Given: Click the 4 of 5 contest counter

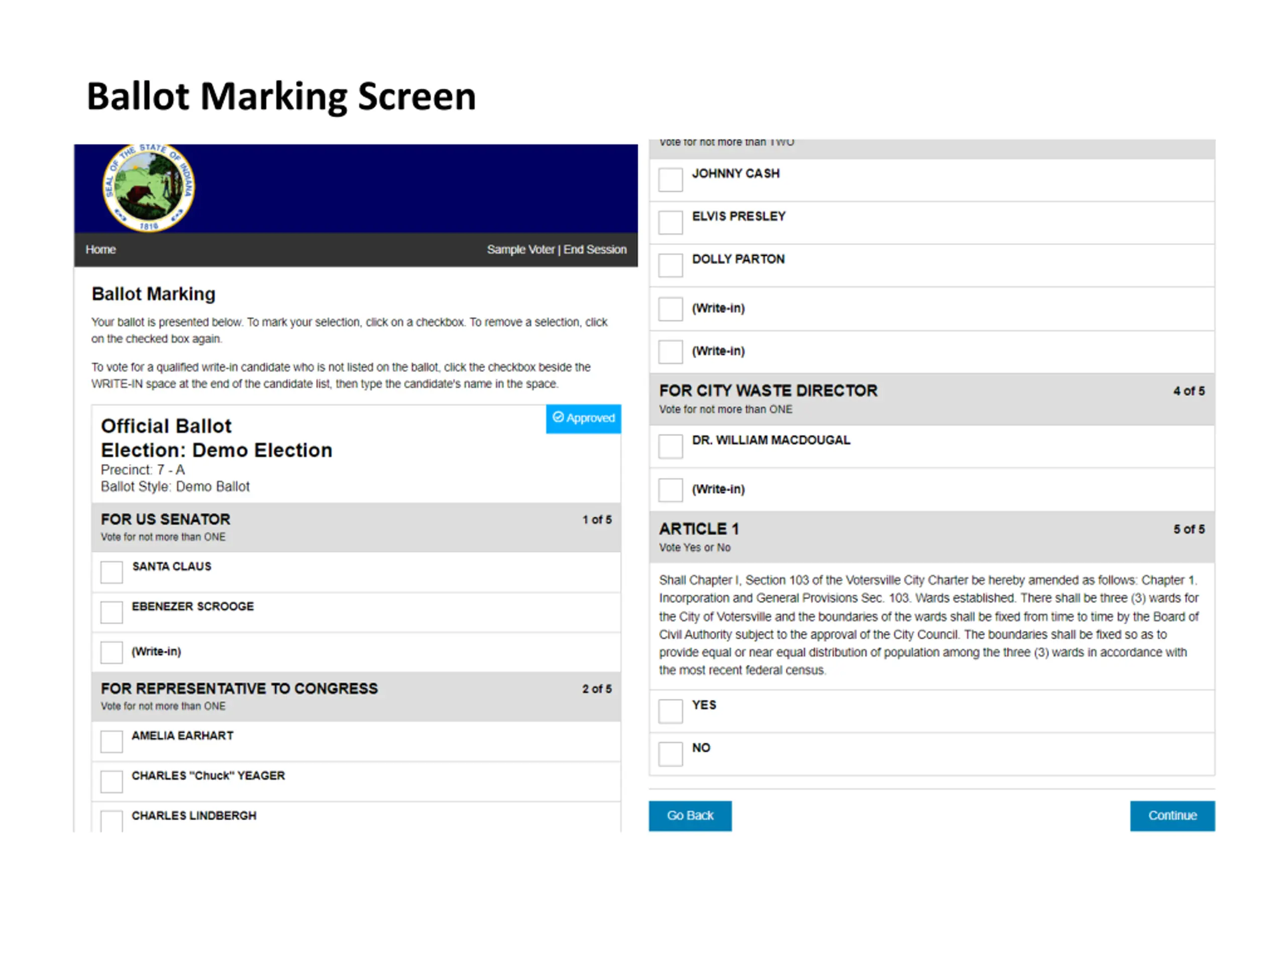Looking at the screenshot, I should click(x=1189, y=391).
